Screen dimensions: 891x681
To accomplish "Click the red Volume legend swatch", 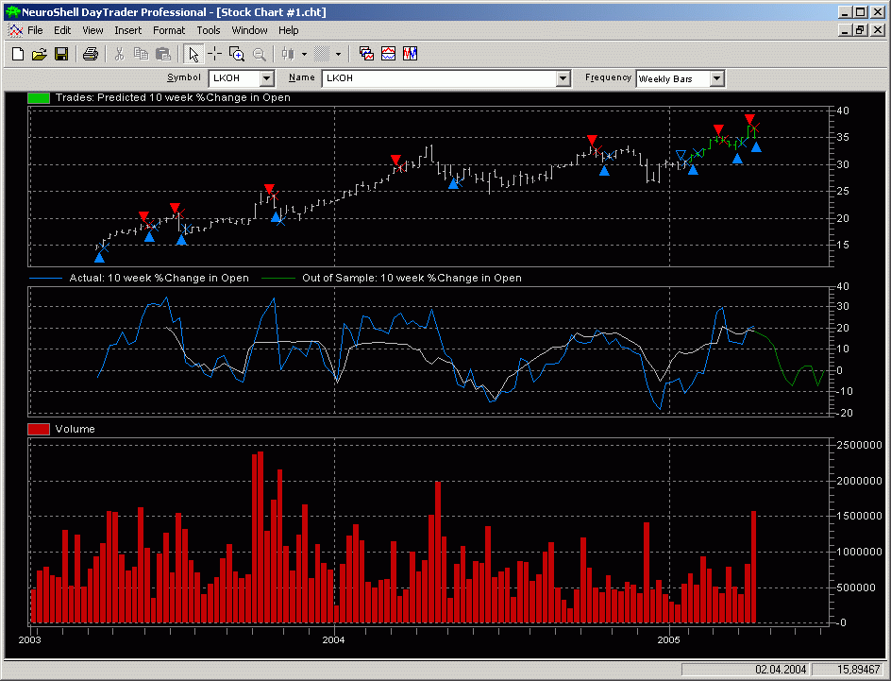I will 39,429.
